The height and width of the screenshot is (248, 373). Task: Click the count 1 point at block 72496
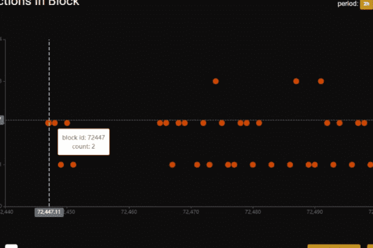[x=352, y=165]
